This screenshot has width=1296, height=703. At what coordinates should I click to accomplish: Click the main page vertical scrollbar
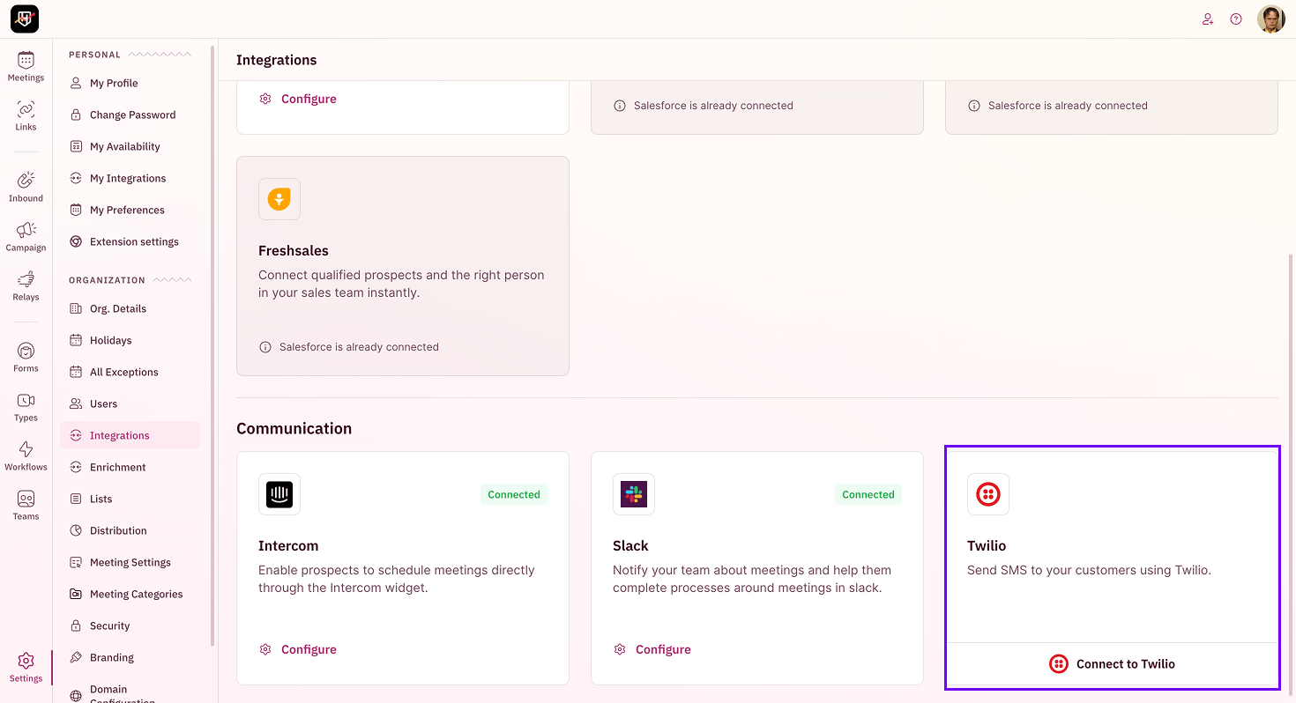(x=1291, y=476)
